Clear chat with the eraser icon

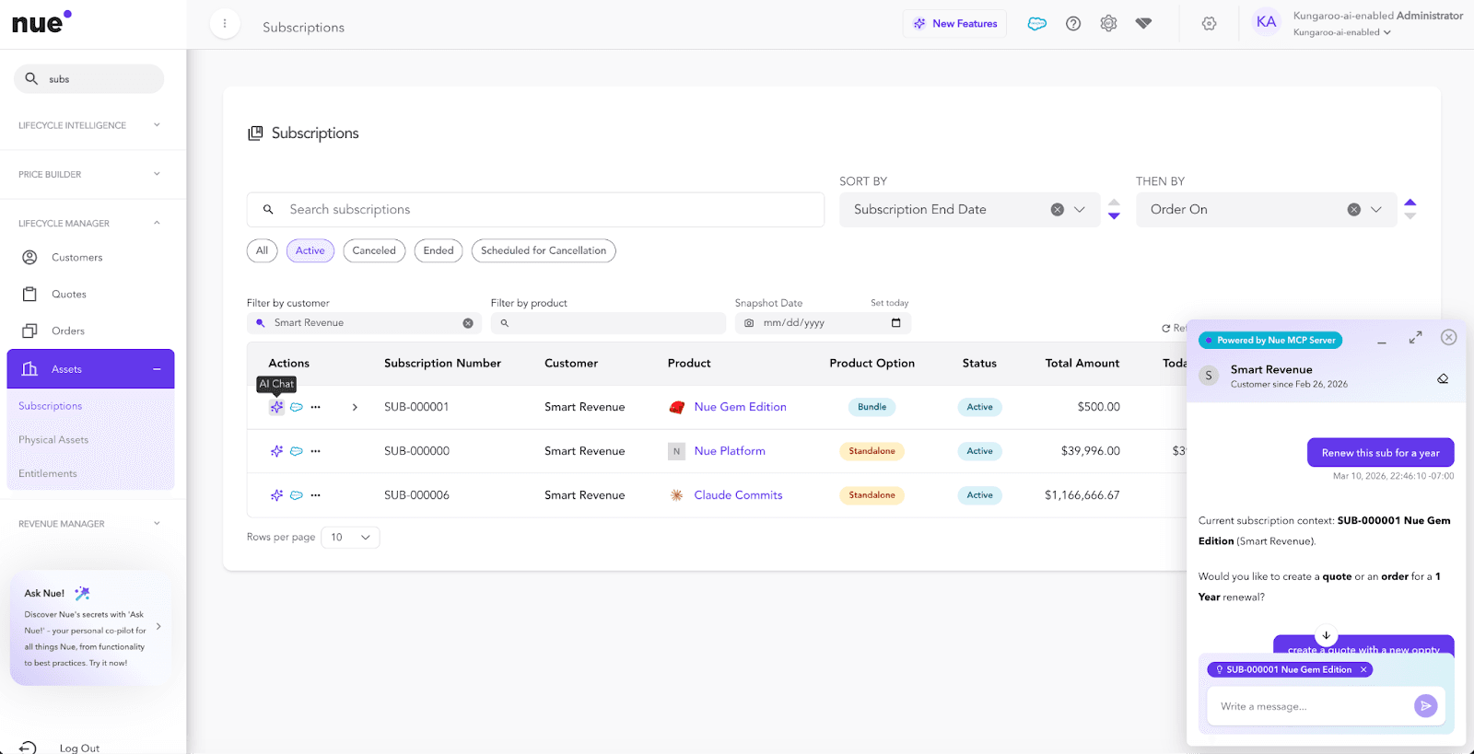point(1443,378)
